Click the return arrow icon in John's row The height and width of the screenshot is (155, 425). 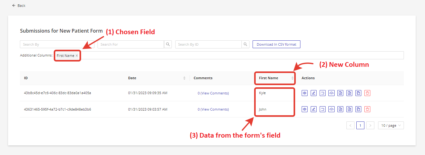coord(323,109)
